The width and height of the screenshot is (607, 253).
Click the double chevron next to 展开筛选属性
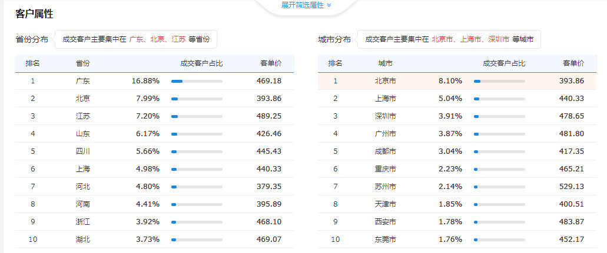point(329,5)
